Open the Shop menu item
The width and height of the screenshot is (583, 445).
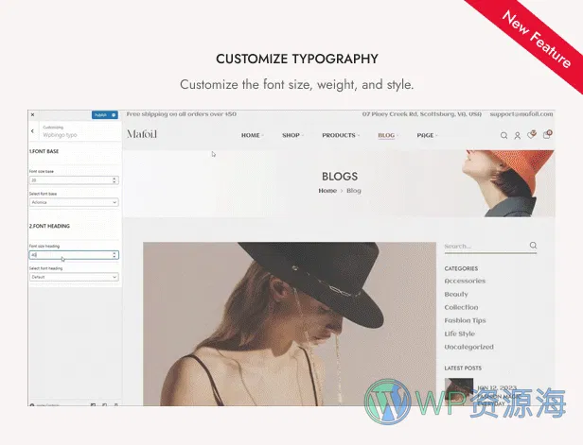(x=291, y=135)
